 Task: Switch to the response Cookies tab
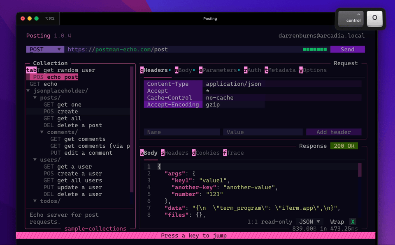click(x=207, y=153)
